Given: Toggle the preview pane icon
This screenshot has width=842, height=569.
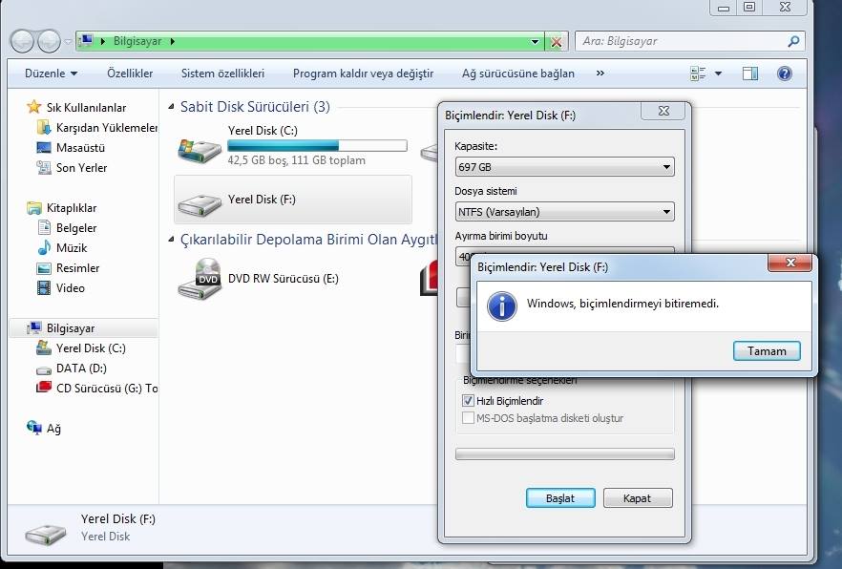Looking at the screenshot, I should pos(749,74).
